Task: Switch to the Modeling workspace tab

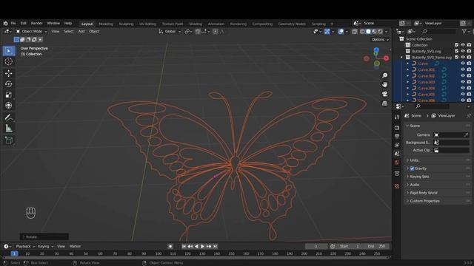Action: [106, 24]
